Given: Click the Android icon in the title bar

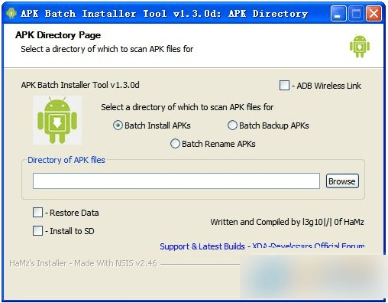Looking at the screenshot, I should 11,13.
